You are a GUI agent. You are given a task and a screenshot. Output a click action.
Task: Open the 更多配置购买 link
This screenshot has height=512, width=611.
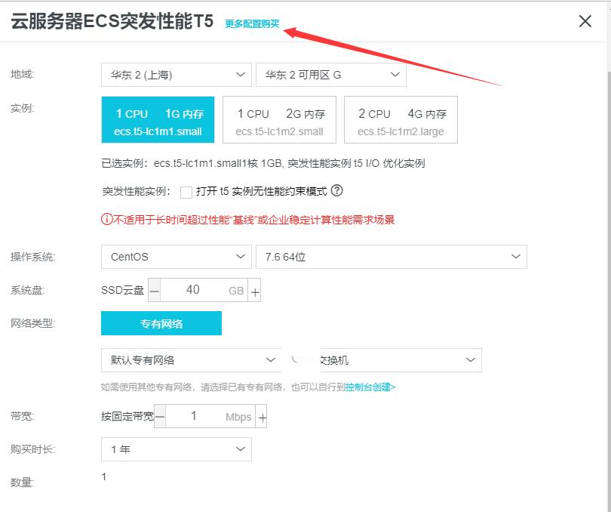[x=252, y=24]
